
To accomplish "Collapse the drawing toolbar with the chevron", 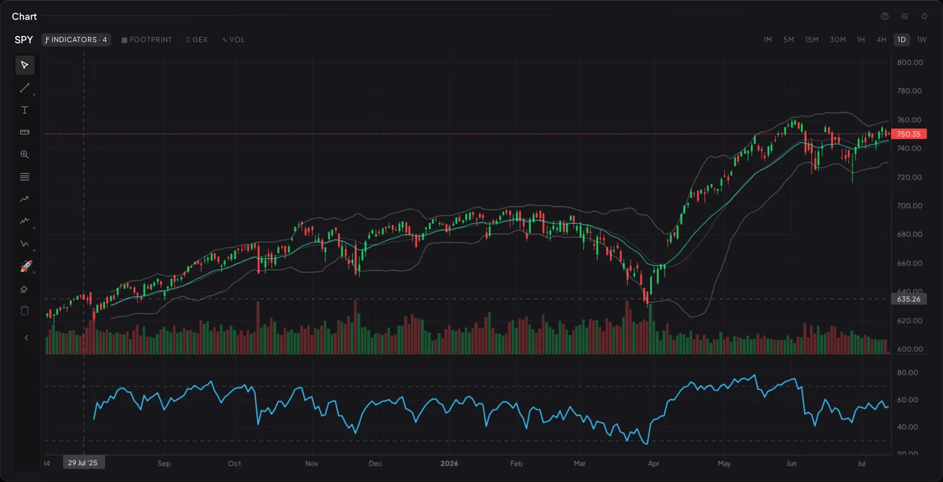I will pyautogui.click(x=26, y=338).
